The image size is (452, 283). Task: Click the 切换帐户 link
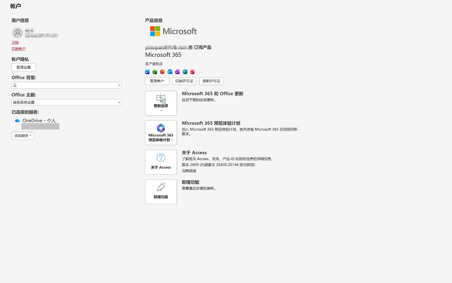(18, 49)
